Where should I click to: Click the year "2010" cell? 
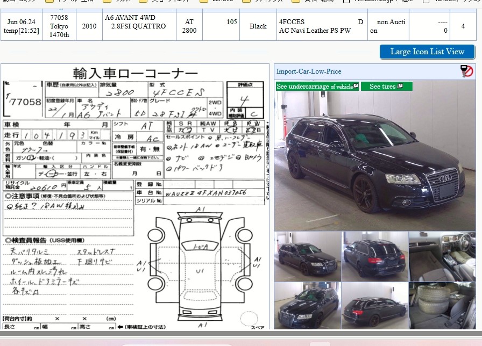click(89, 26)
